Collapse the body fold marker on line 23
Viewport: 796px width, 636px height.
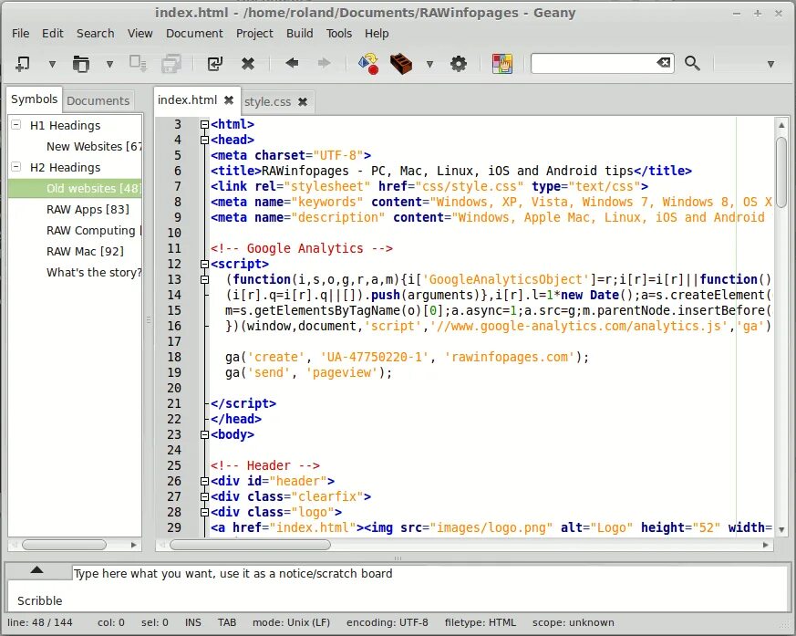pos(204,435)
